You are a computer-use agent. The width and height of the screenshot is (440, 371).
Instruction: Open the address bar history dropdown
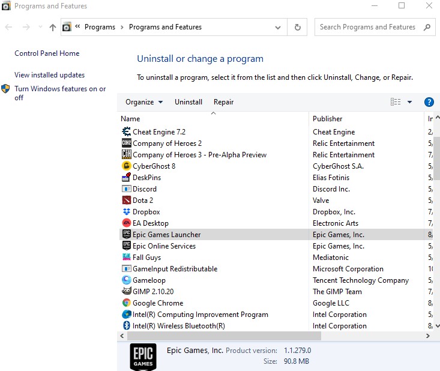277,28
